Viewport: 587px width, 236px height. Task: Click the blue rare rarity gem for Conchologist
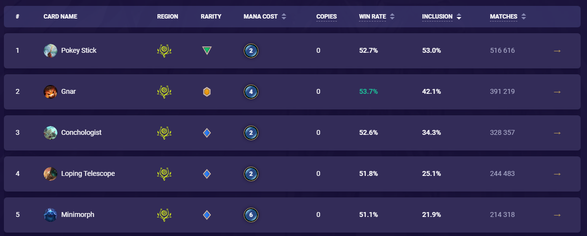(x=207, y=132)
